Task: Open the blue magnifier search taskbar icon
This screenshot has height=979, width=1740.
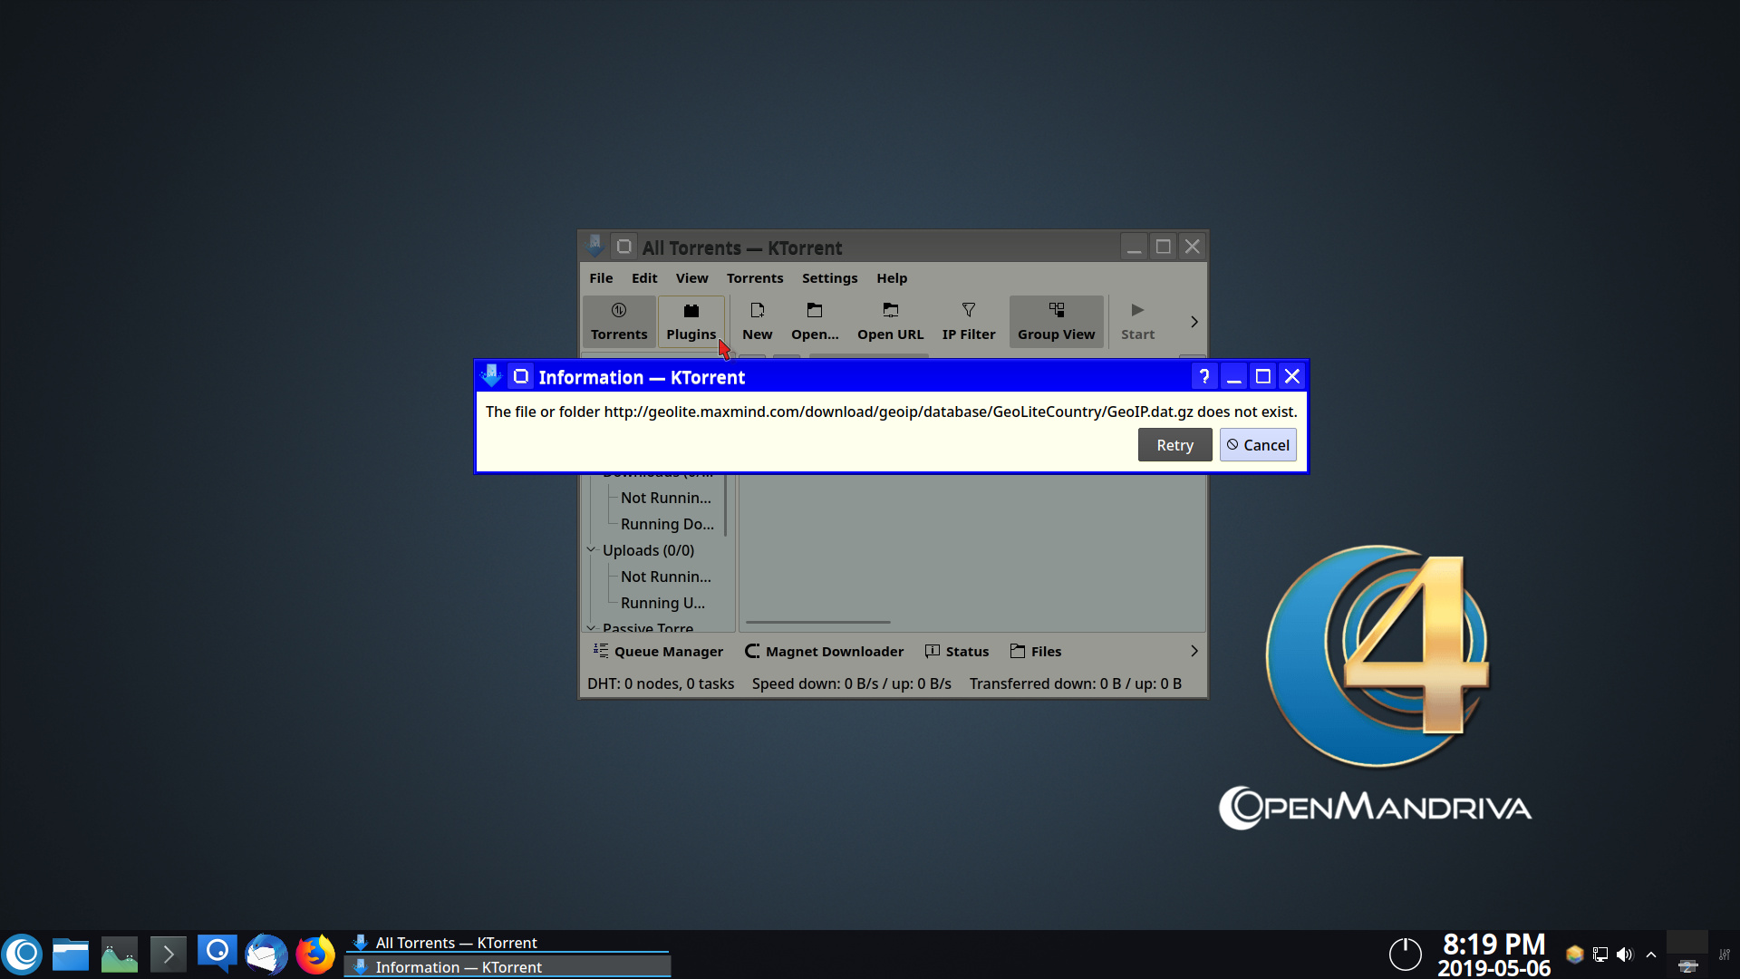Action: coord(217,955)
